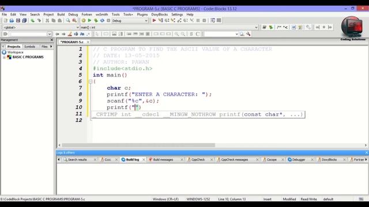Viewport: 369px width, 207px height.
Task: Paste from clipboard toolbar icon
Action: 60,21
